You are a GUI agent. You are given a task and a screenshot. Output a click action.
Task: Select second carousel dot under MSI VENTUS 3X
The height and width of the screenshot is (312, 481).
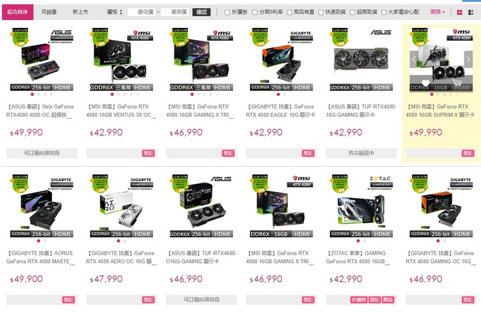point(118,94)
